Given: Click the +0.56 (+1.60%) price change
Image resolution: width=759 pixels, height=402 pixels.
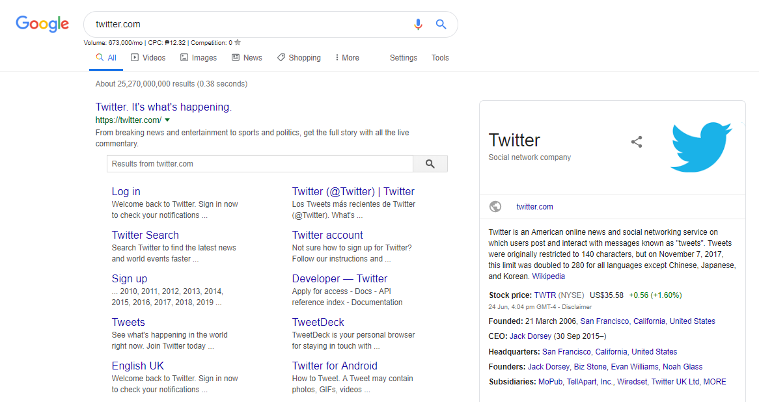Looking at the screenshot, I should pyautogui.click(x=655, y=295).
